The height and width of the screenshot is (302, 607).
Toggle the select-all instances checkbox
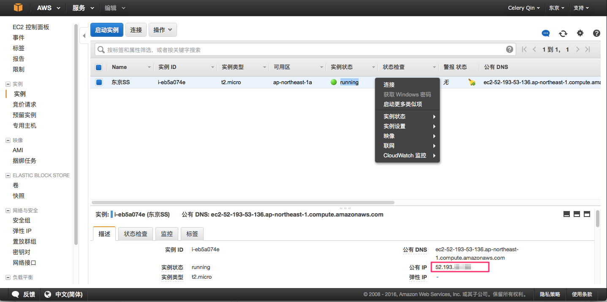point(99,67)
